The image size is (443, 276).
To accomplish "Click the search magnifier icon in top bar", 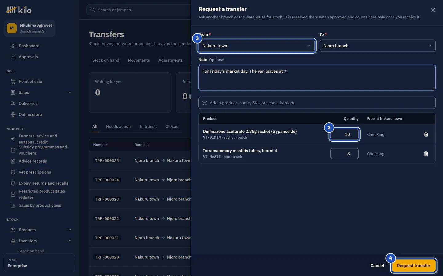I will point(93,10).
